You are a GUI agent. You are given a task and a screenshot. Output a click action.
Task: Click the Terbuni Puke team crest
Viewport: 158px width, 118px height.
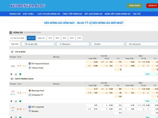click(x=30, y=68)
